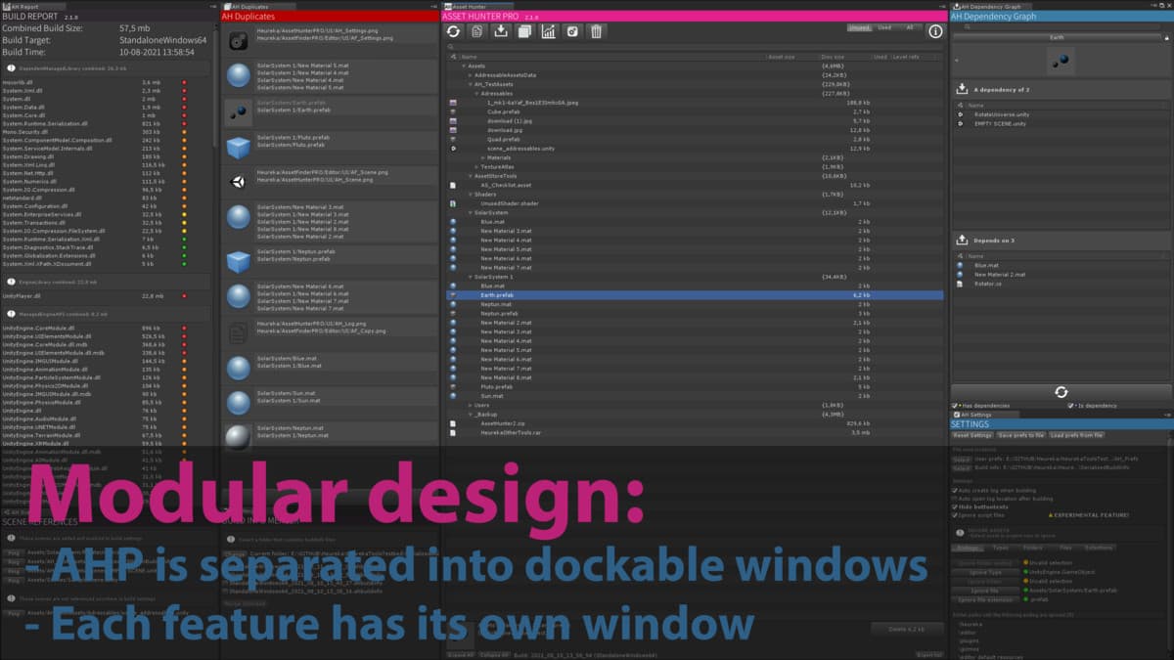Viewport: 1174px width, 660px height.
Task: Toggle the Is dependency checkbox
Action: click(1070, 405)
